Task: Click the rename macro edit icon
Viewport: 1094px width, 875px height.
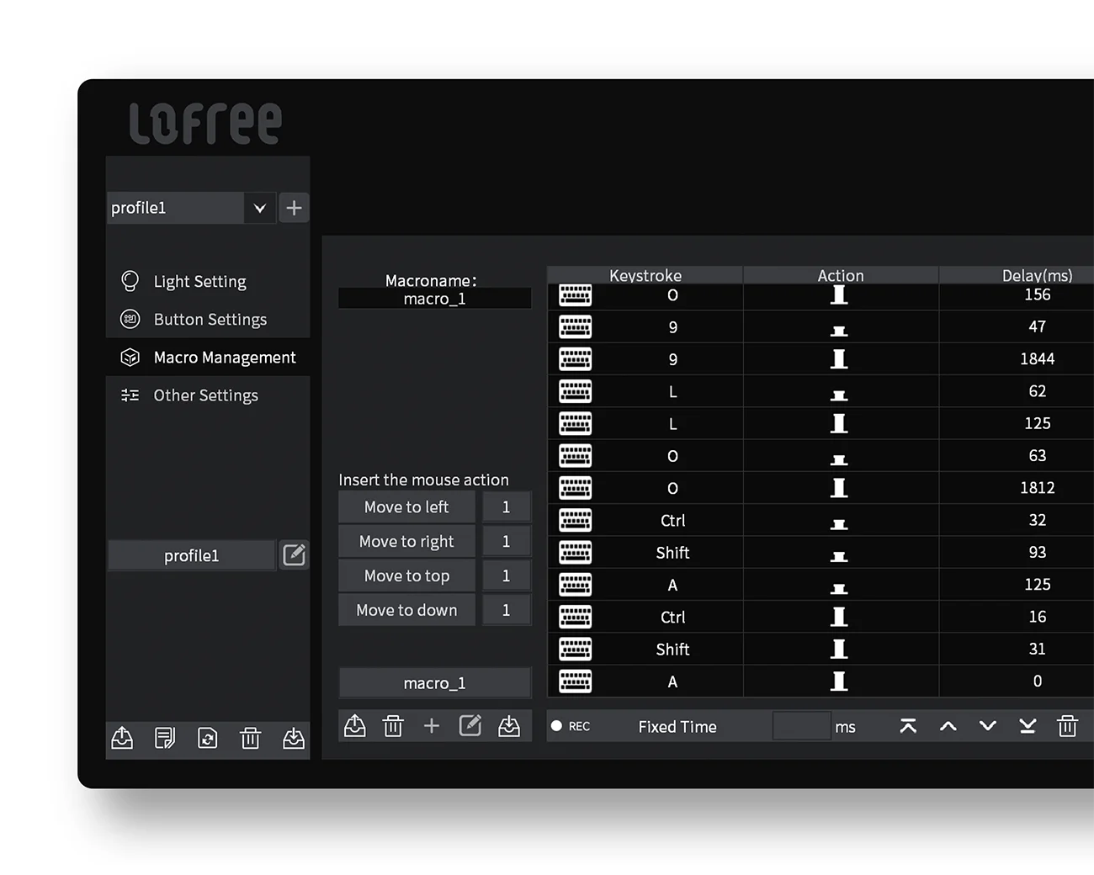Action: (x=470, y=726)
